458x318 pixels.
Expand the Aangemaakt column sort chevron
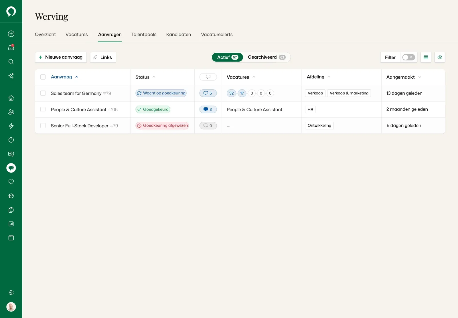(x=420, y=77)
